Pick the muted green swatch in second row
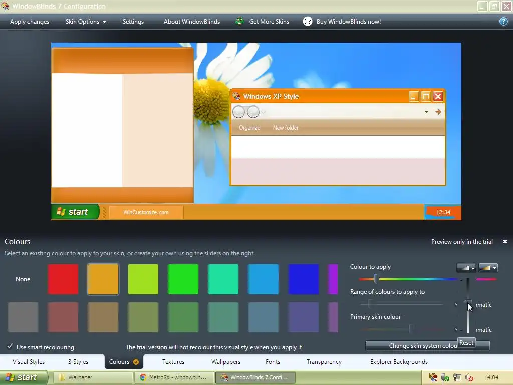The image size is (513, 385). [183, 317]
